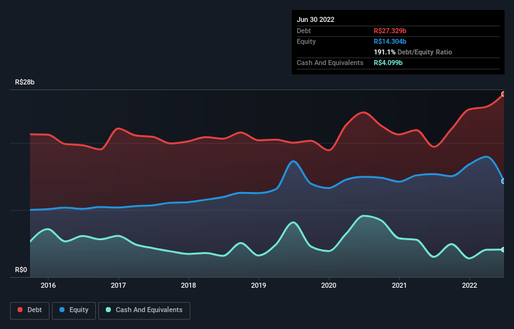Click Cash And Equivalents label in tooltip
The height and width of the screenshot is (329, 514).
click(x=330, y=63)
